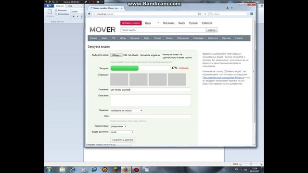Screen dimensions: 308x173
Task: Click the найти search button
Action: tap(212, 30)
